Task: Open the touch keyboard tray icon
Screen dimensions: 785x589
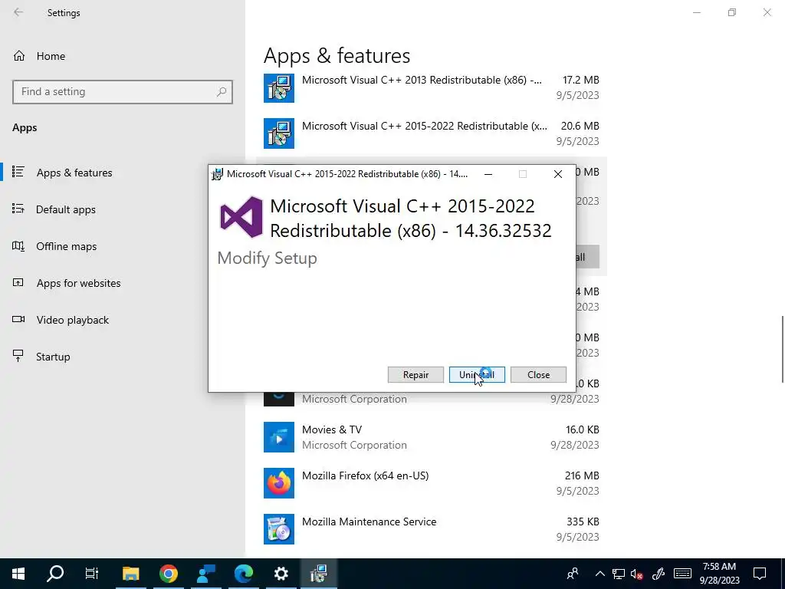Action: (x=682, y=574)
